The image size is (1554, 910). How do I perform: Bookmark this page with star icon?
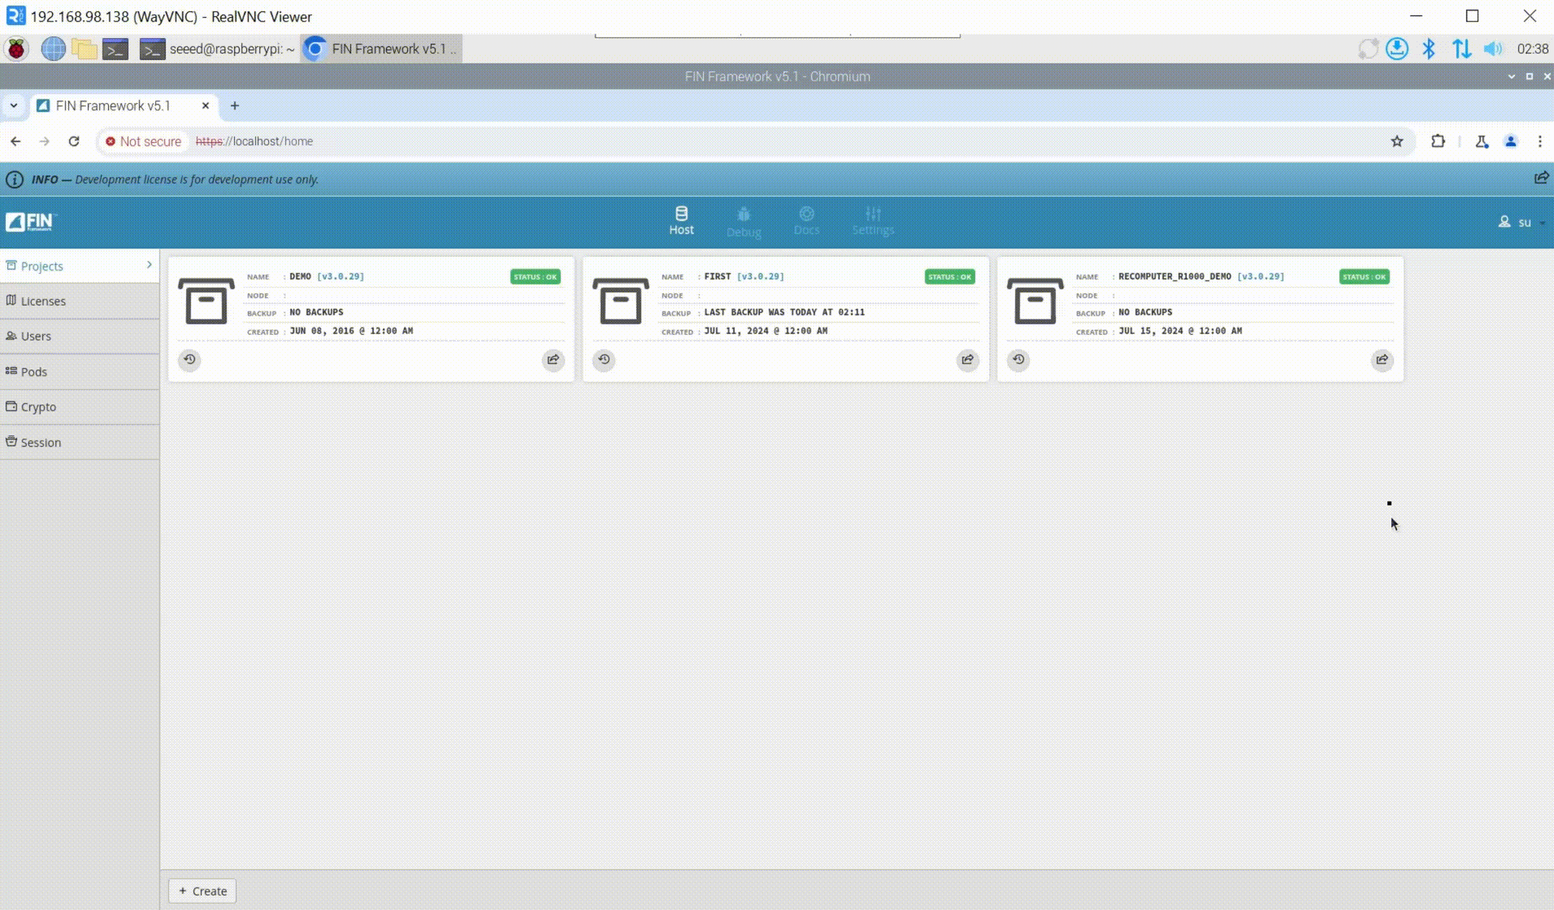[x=1397, y=141]
